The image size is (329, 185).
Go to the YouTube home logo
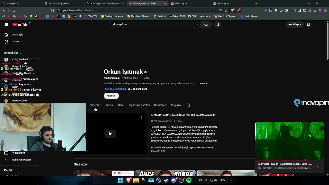tap(21, 24)
